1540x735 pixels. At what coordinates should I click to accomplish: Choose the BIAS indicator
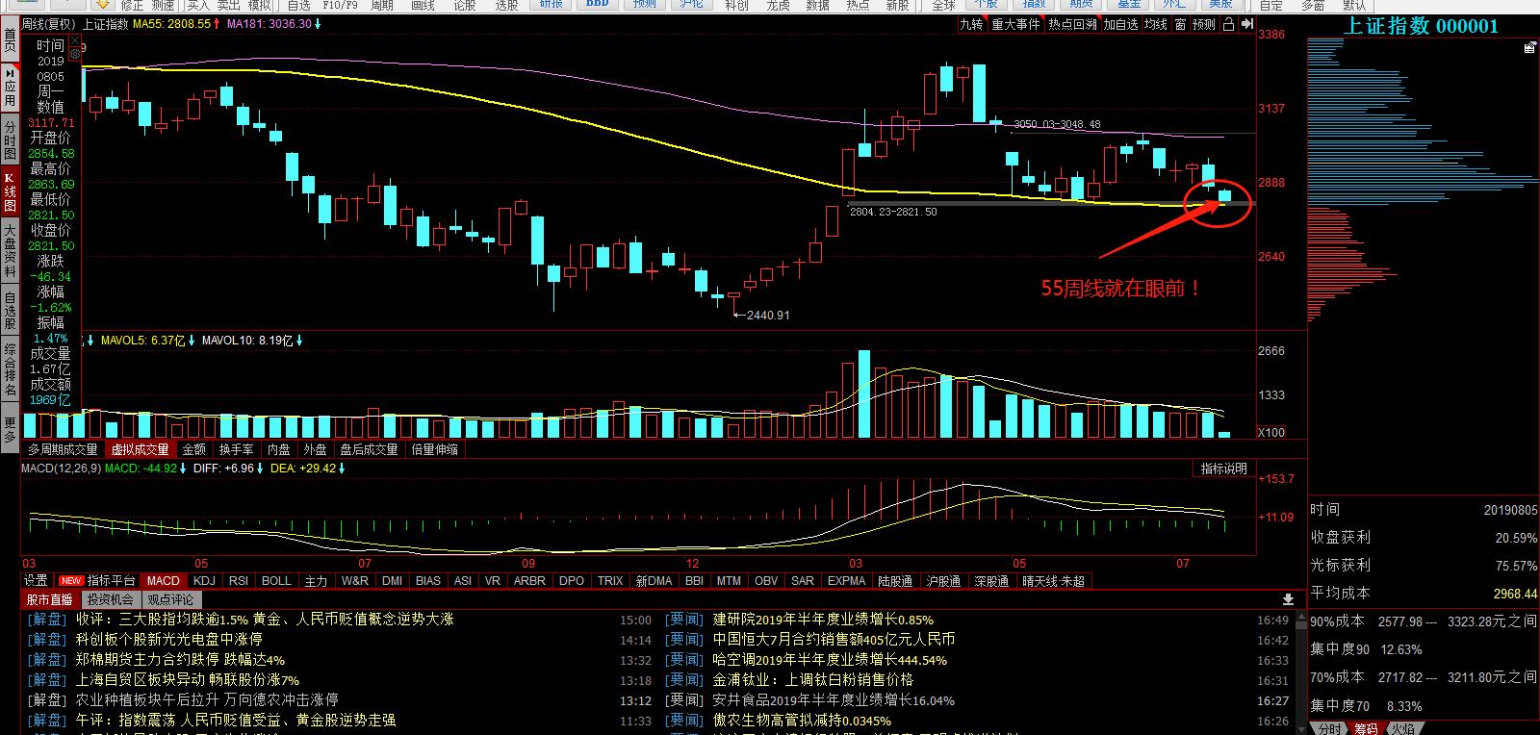(428, 580)
